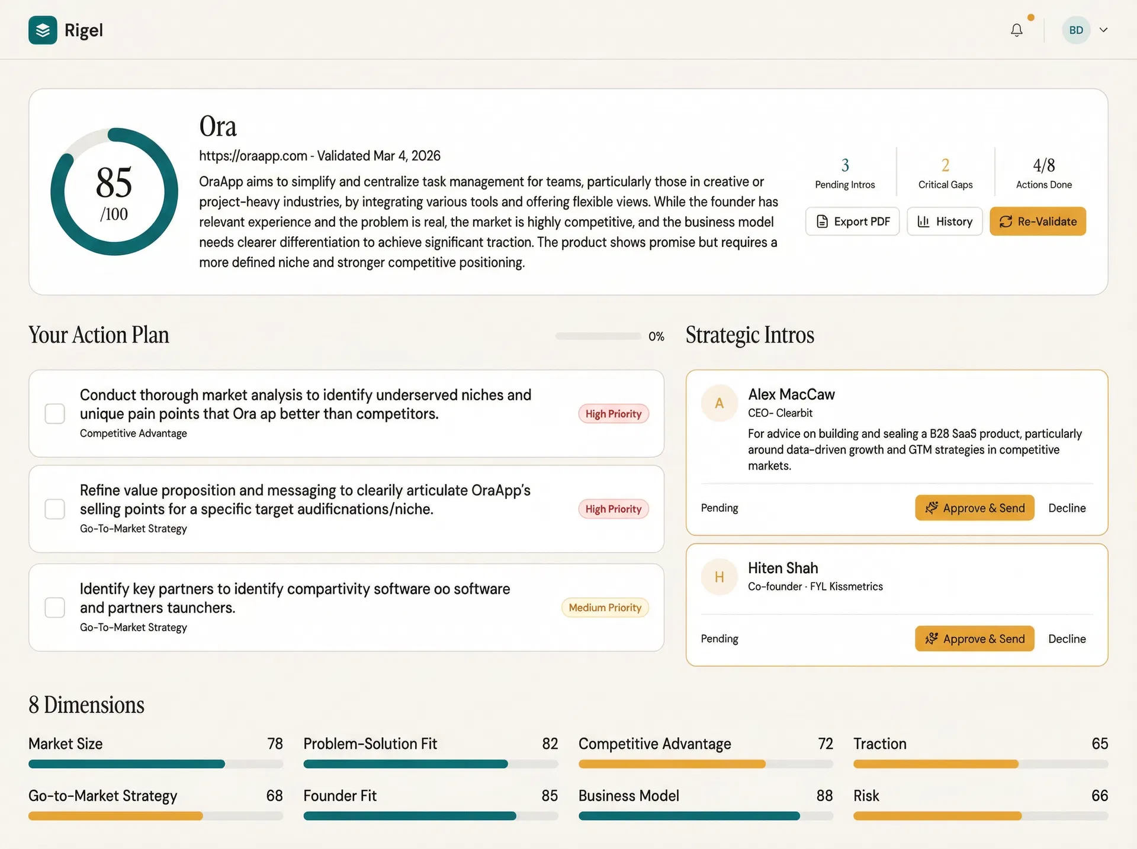Click the Rigel logo icon
Viewport: 1137px width, 849px height.
[x=43, y=30]
